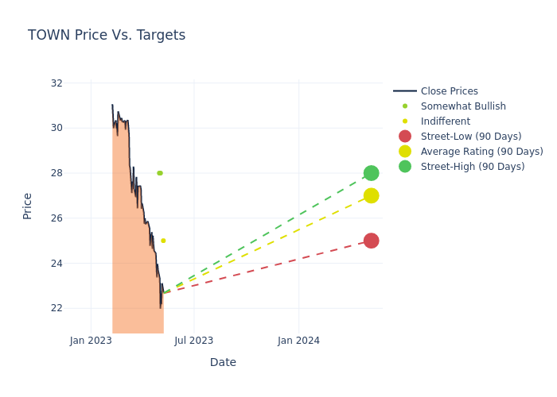Viewport: 557px width, 397px height.
Task: Click the Price y-axis title
Action: coord(28,206)
